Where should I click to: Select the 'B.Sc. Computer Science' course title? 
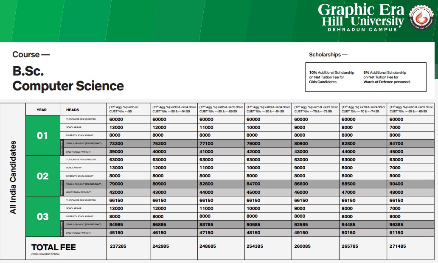[68, 78]
